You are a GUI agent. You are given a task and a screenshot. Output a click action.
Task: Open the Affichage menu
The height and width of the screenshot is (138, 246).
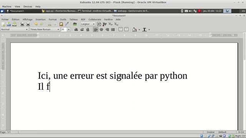point(27,20)
